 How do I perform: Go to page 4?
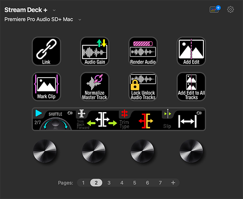[x=122, y=183]
